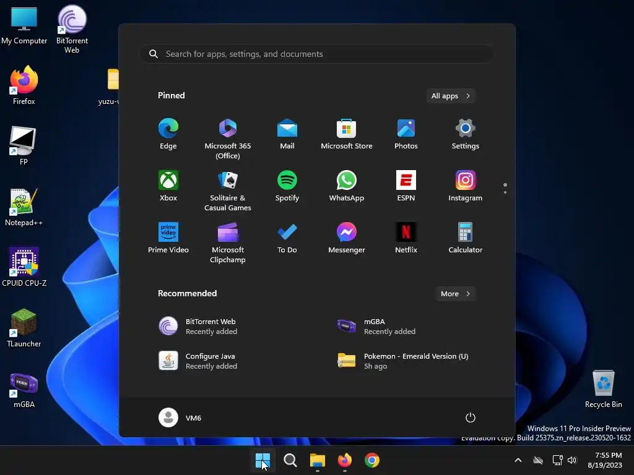The width and height of the screenshot is (634, 475).
Task: Expand the All apps list
Action: [x=451, y=96]
